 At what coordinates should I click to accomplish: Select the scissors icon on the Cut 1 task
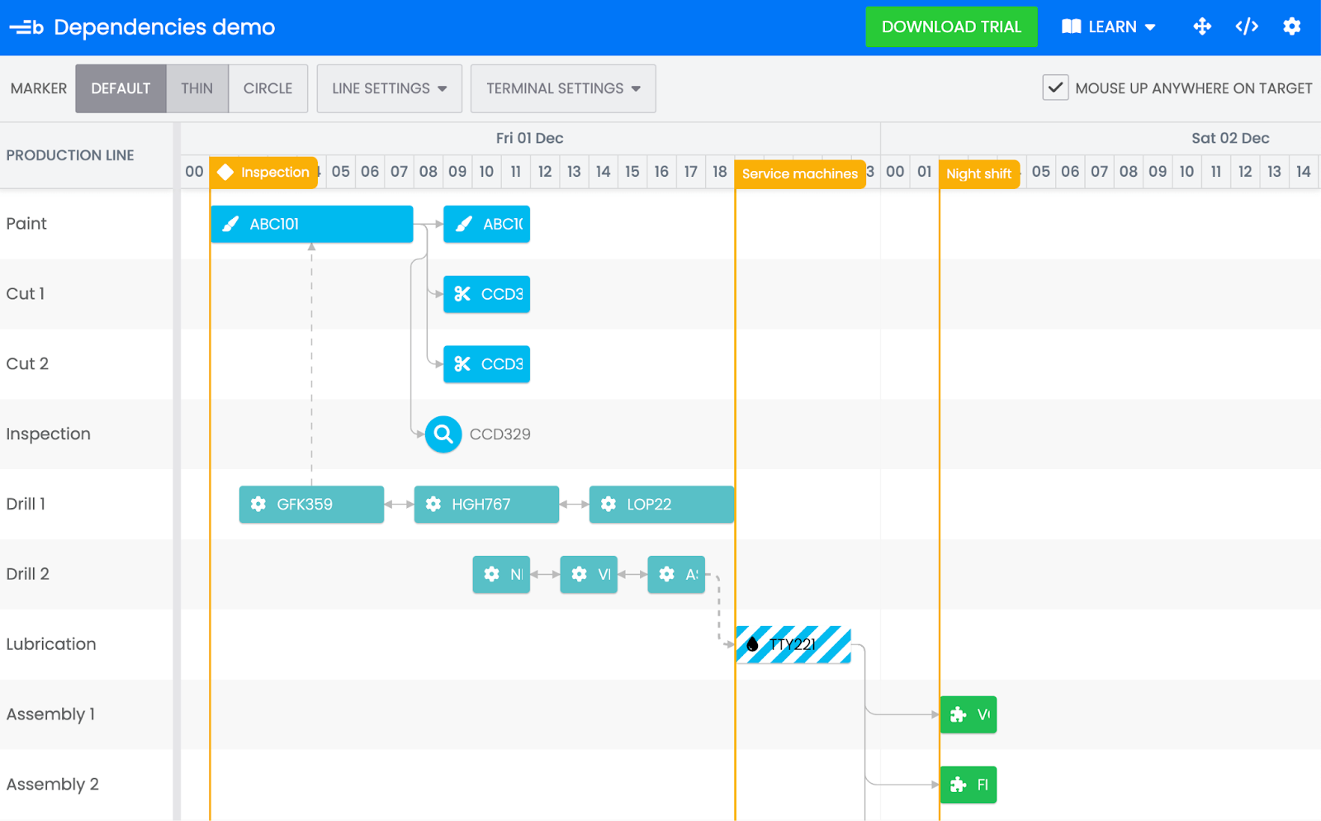click(462, 293)
